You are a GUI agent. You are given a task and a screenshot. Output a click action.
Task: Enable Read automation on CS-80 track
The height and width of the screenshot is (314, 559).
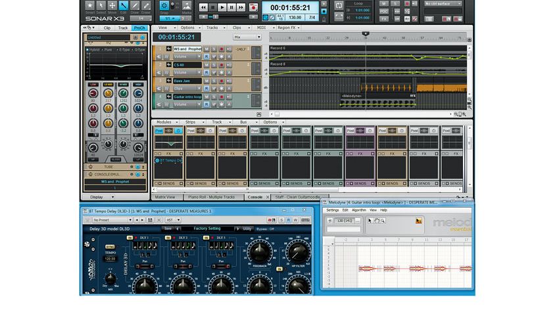[206, 73]
